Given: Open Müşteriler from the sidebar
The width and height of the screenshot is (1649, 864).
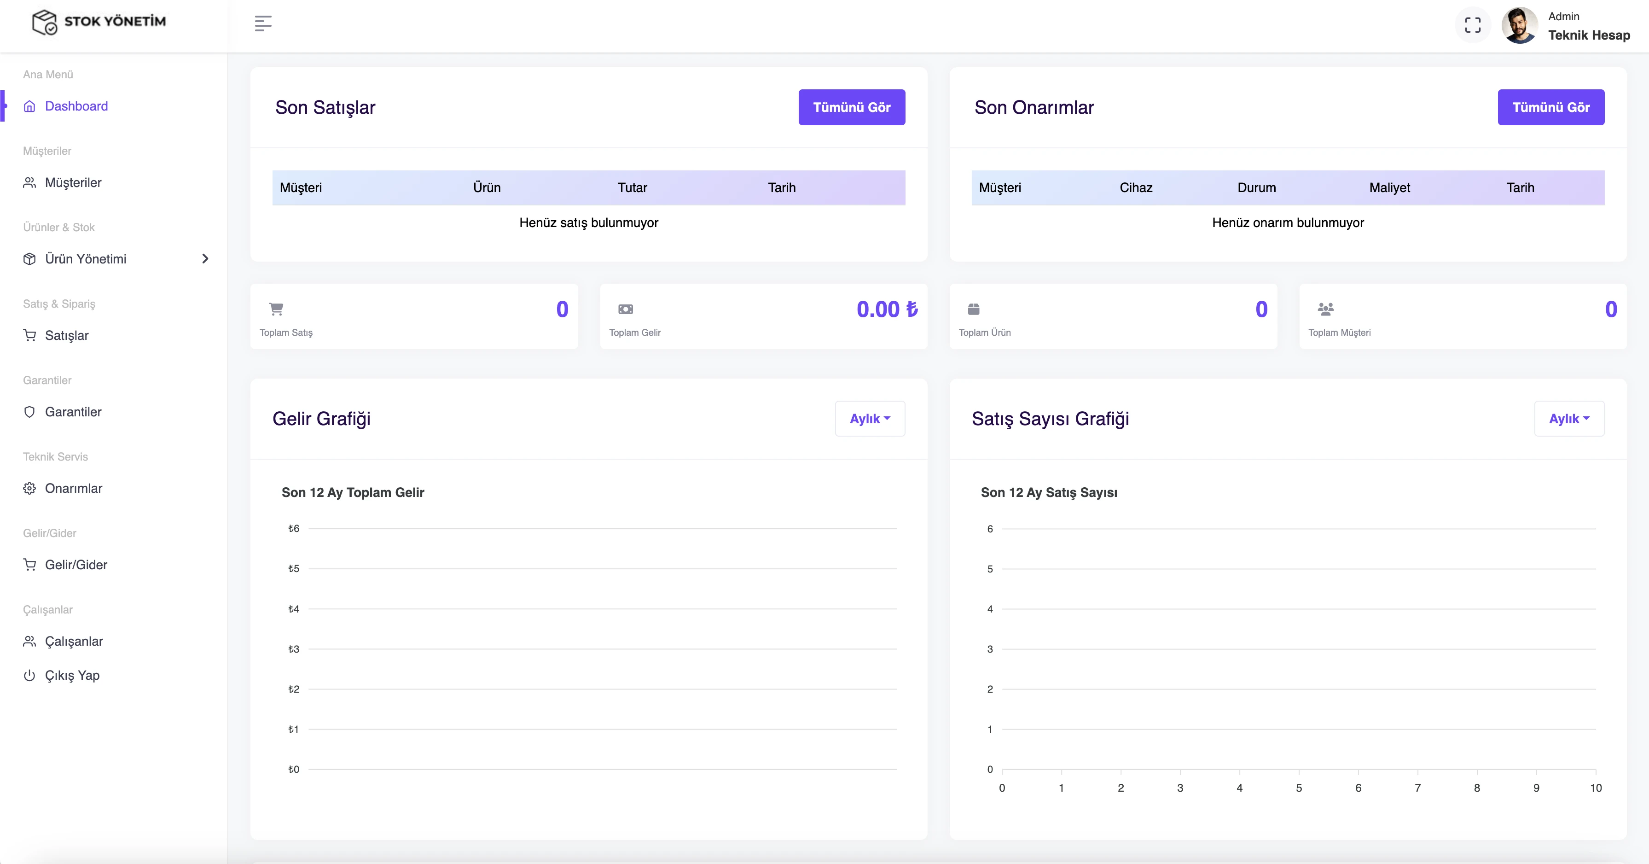Looking at the screenshot, I should click(x=73, y=182).
